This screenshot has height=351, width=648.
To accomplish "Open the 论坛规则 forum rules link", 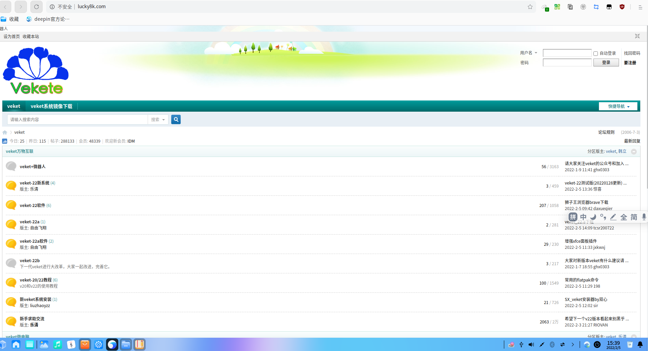I will [x=606, y=132].
